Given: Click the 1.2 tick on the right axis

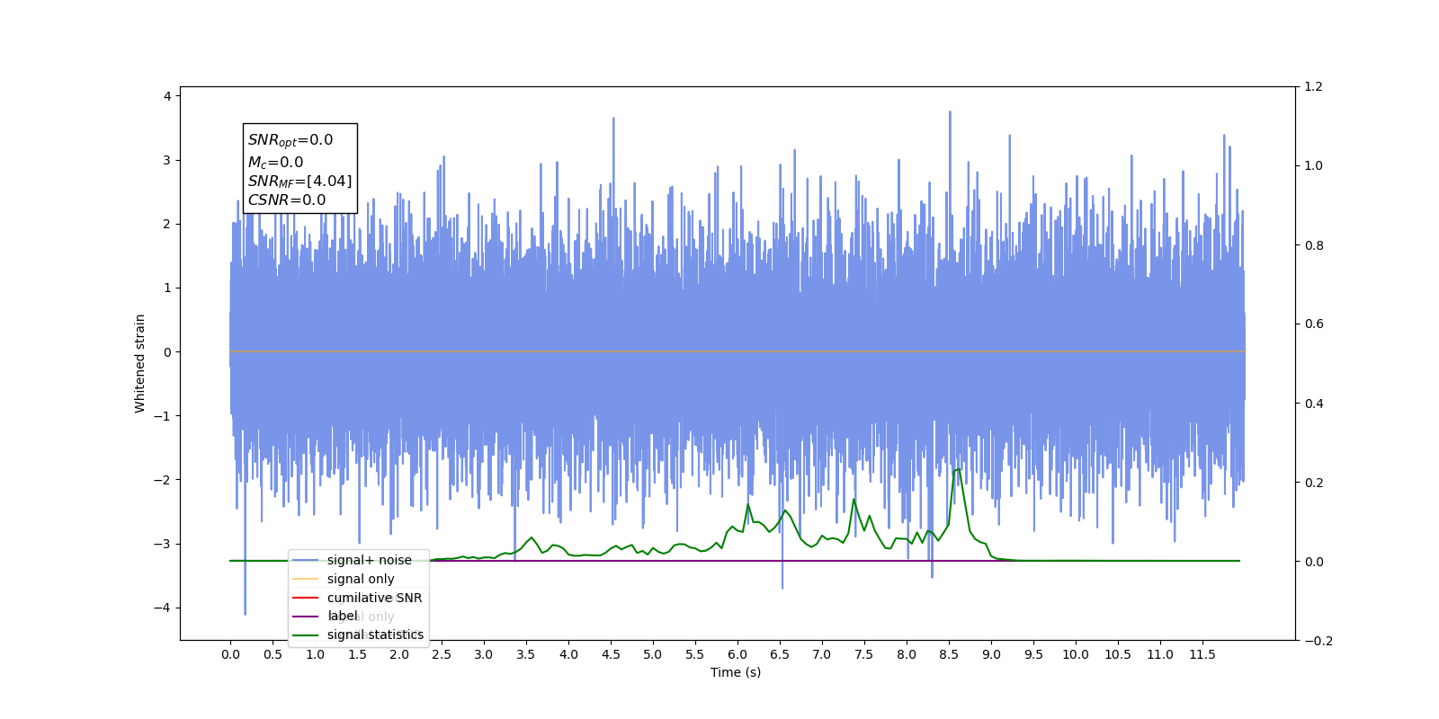Looking at the screenshot, I should 1314,86.
